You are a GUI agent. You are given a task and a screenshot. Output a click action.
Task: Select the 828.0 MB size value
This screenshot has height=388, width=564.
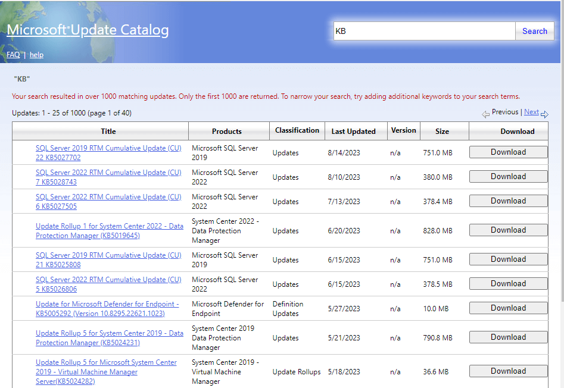tap(437, 231)
